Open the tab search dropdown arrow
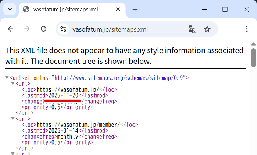Viewport: 257px width, 155px height. [10, 9]
